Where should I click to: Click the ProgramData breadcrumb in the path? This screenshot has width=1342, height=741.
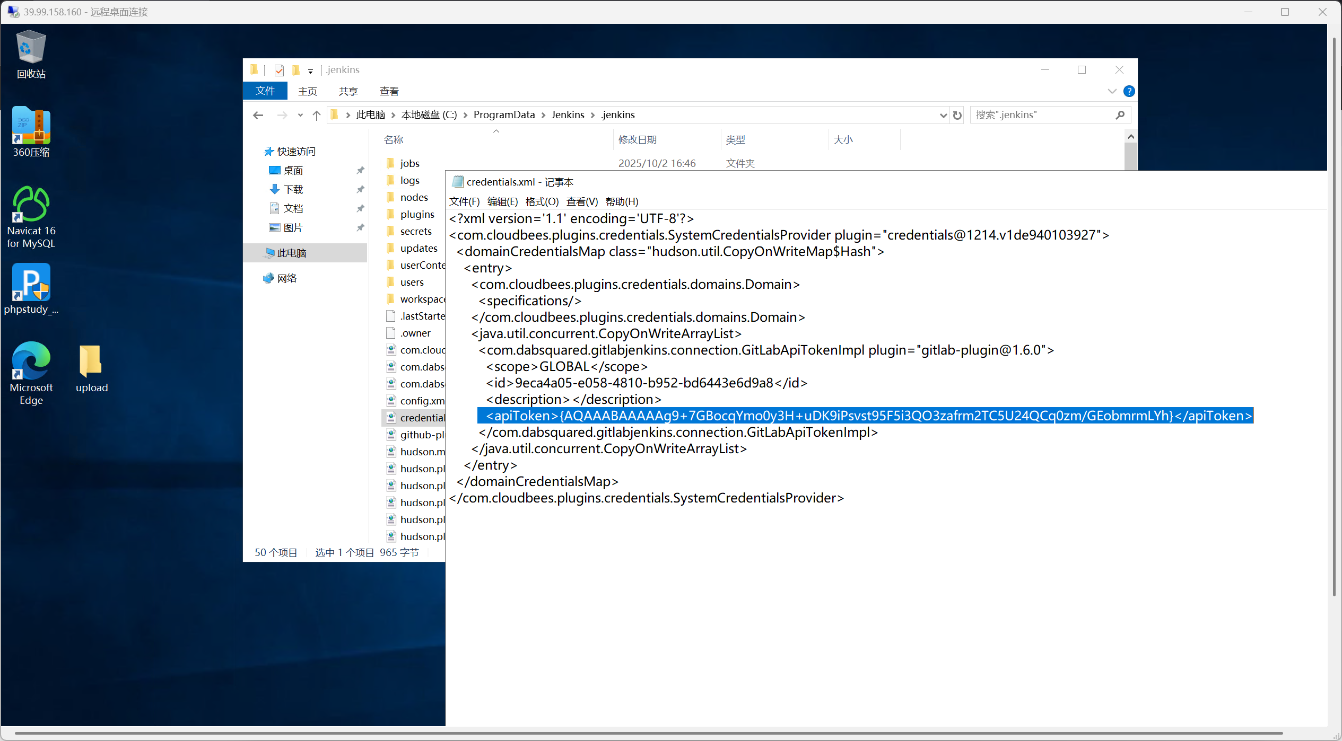pyautogui.click(x=503, y=115)
